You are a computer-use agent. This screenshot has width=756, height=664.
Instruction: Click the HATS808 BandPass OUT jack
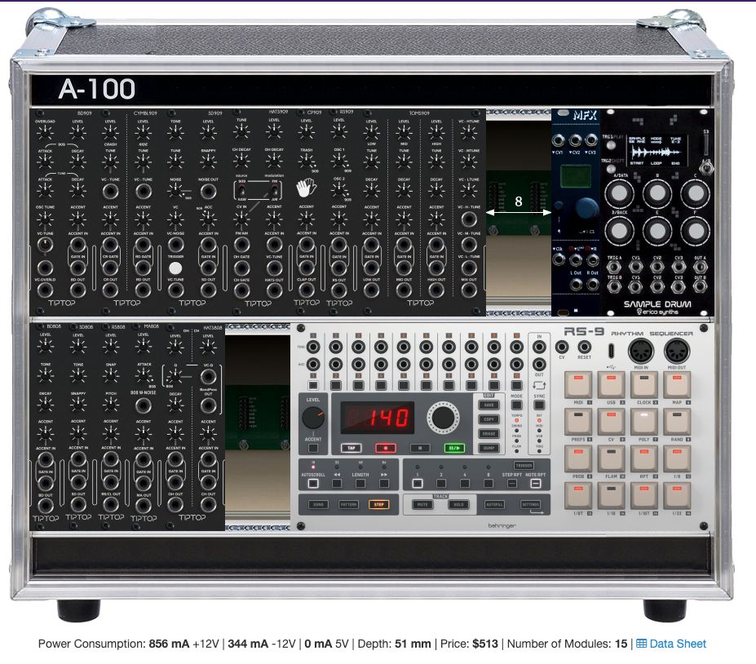(x=208, y=405)
